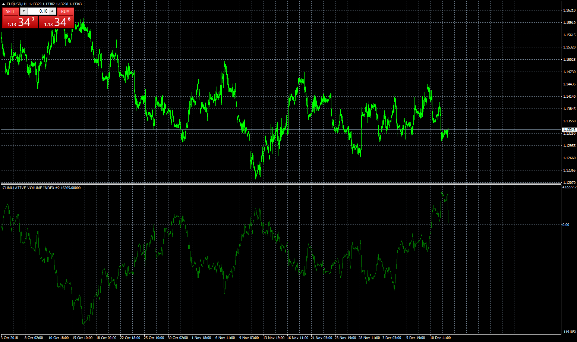Screen dimensions: 577x342
Task: Increase the lot volume with the up arrow
Action: click(53, 11)
